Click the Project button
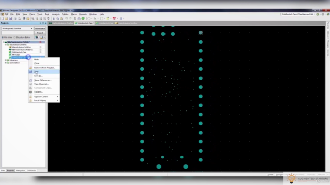This screenshot has height=185, width=330. click(x=40, y=33)
